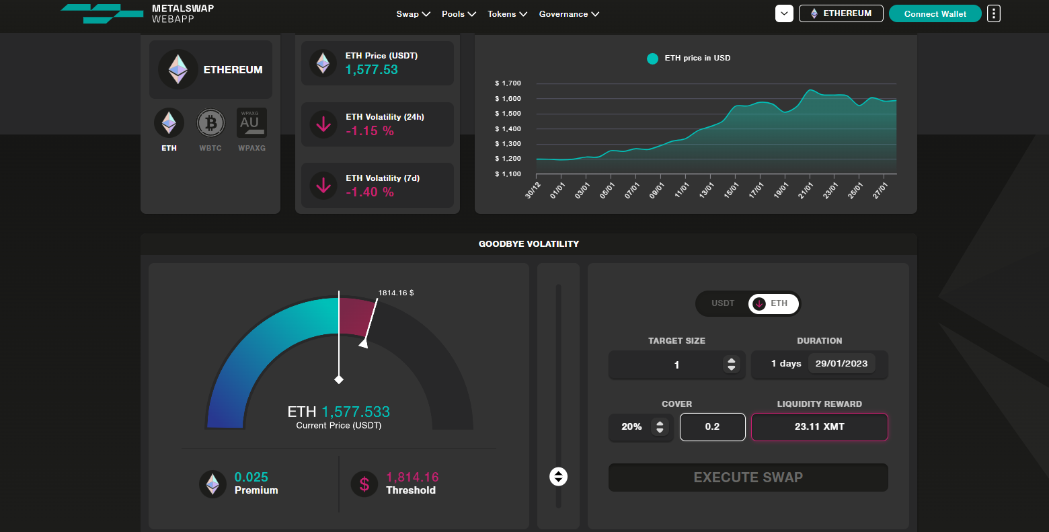Adjust the Cover percentage stepper arrows
This screenshot has height=532, width=1049.
pyautogui.click(x=660, y=427)
